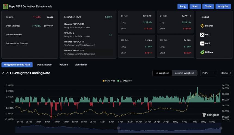Click Binance PEPE/USDT Long/Short Ratio row
The image size is (234, 135).
point(88,26)
